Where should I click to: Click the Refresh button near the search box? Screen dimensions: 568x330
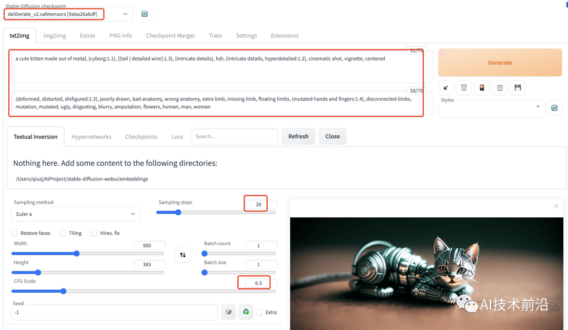(298, 136)
